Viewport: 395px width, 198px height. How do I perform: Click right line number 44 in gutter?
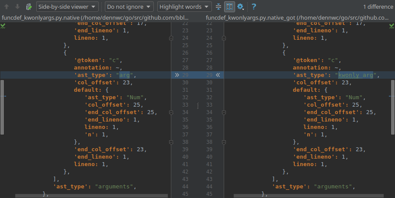209,186
